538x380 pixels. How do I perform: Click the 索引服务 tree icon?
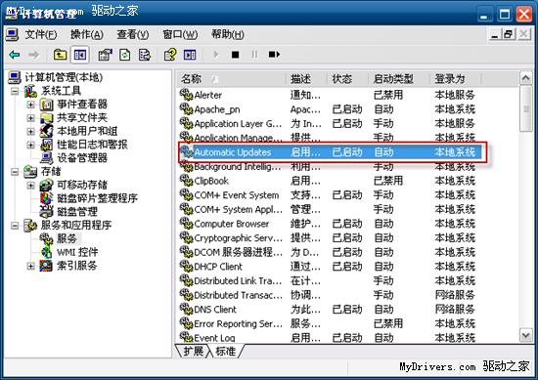(46, 266)
